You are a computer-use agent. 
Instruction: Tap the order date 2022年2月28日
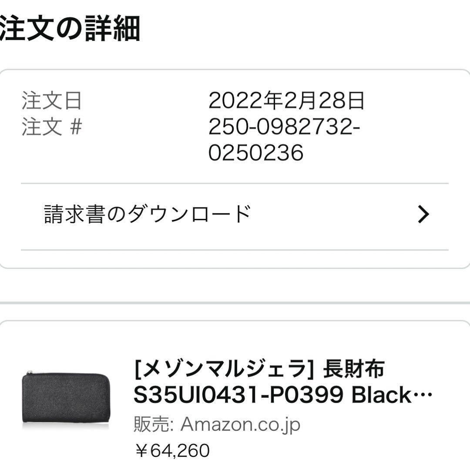click(287, 101)
